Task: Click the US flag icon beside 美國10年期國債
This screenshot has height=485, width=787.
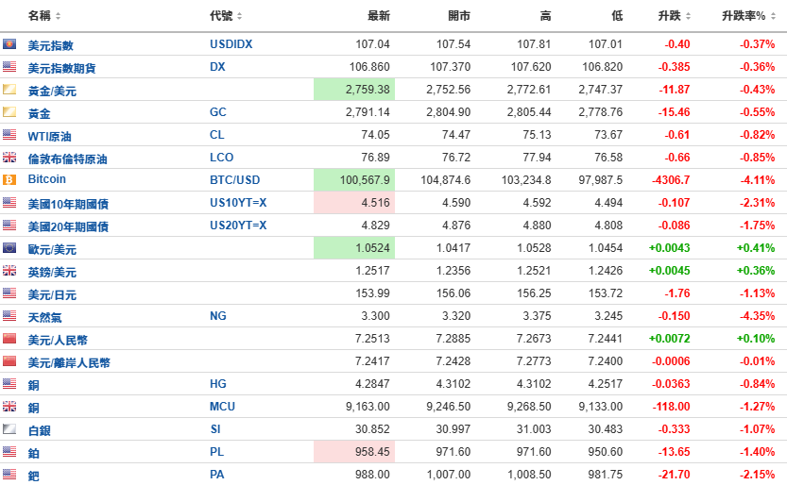Action: coord(9,203)
